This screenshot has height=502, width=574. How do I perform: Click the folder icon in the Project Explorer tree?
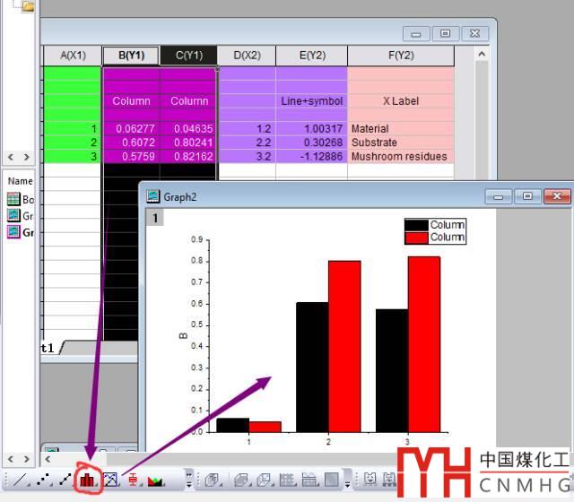27,6
